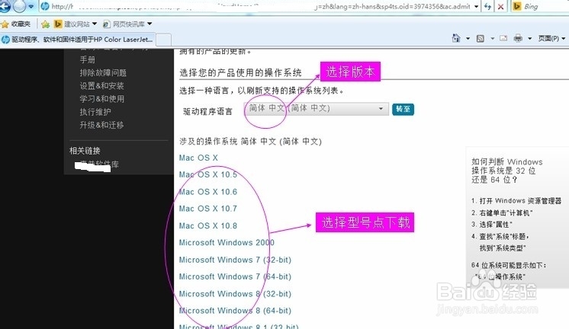This screenshot has width=569, height=329.
Task: Select the Mac OS X 10.7 link
Action: [208, 209]
